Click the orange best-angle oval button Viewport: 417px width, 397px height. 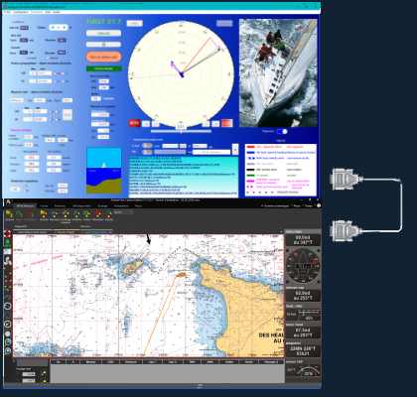tap(103, 57)
